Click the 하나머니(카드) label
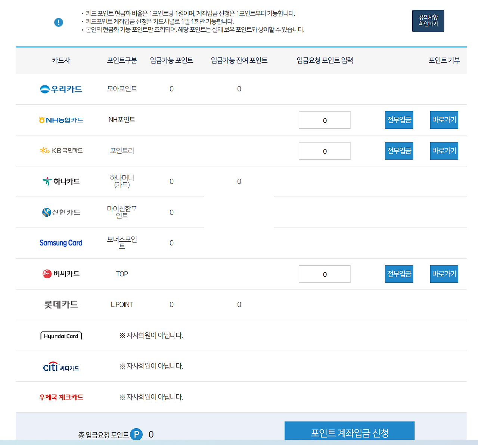 click(x=122, y=181)
